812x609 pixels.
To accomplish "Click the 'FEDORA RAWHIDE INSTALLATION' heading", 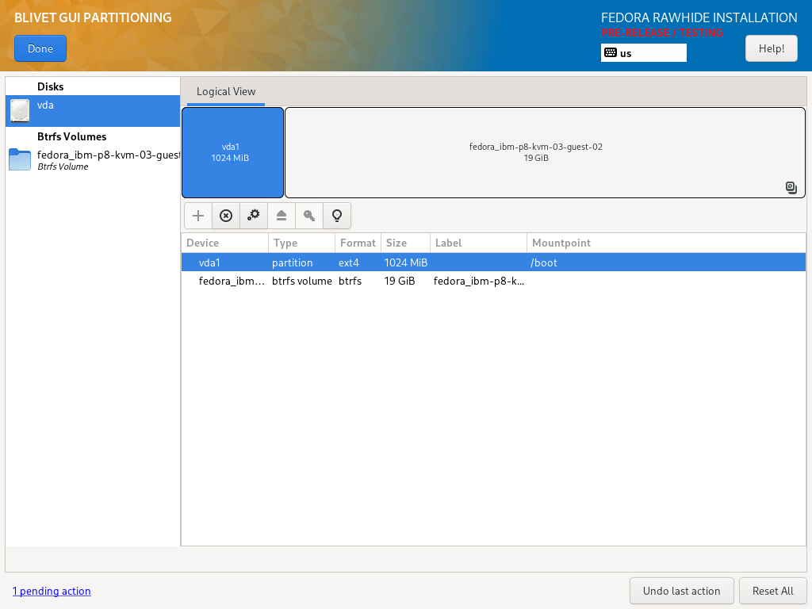I will click(699, 17).
